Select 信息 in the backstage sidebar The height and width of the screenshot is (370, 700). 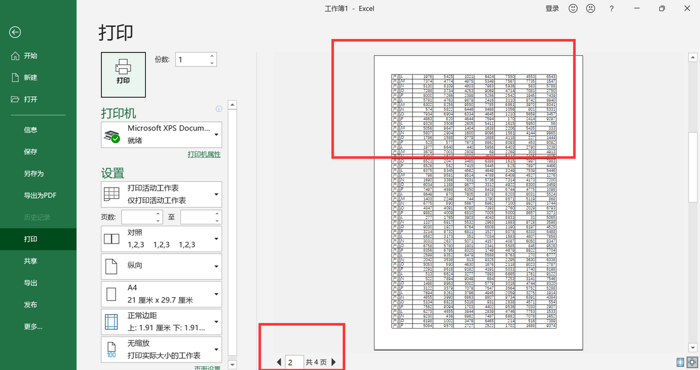38,130
